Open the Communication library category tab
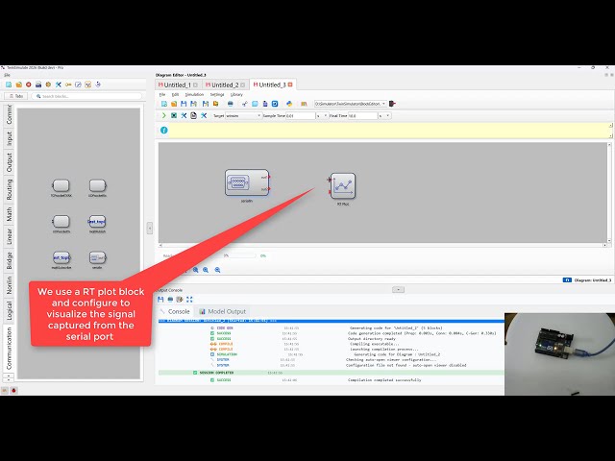The width and height of the screenshot is (615, 461). tap(9, 349)
